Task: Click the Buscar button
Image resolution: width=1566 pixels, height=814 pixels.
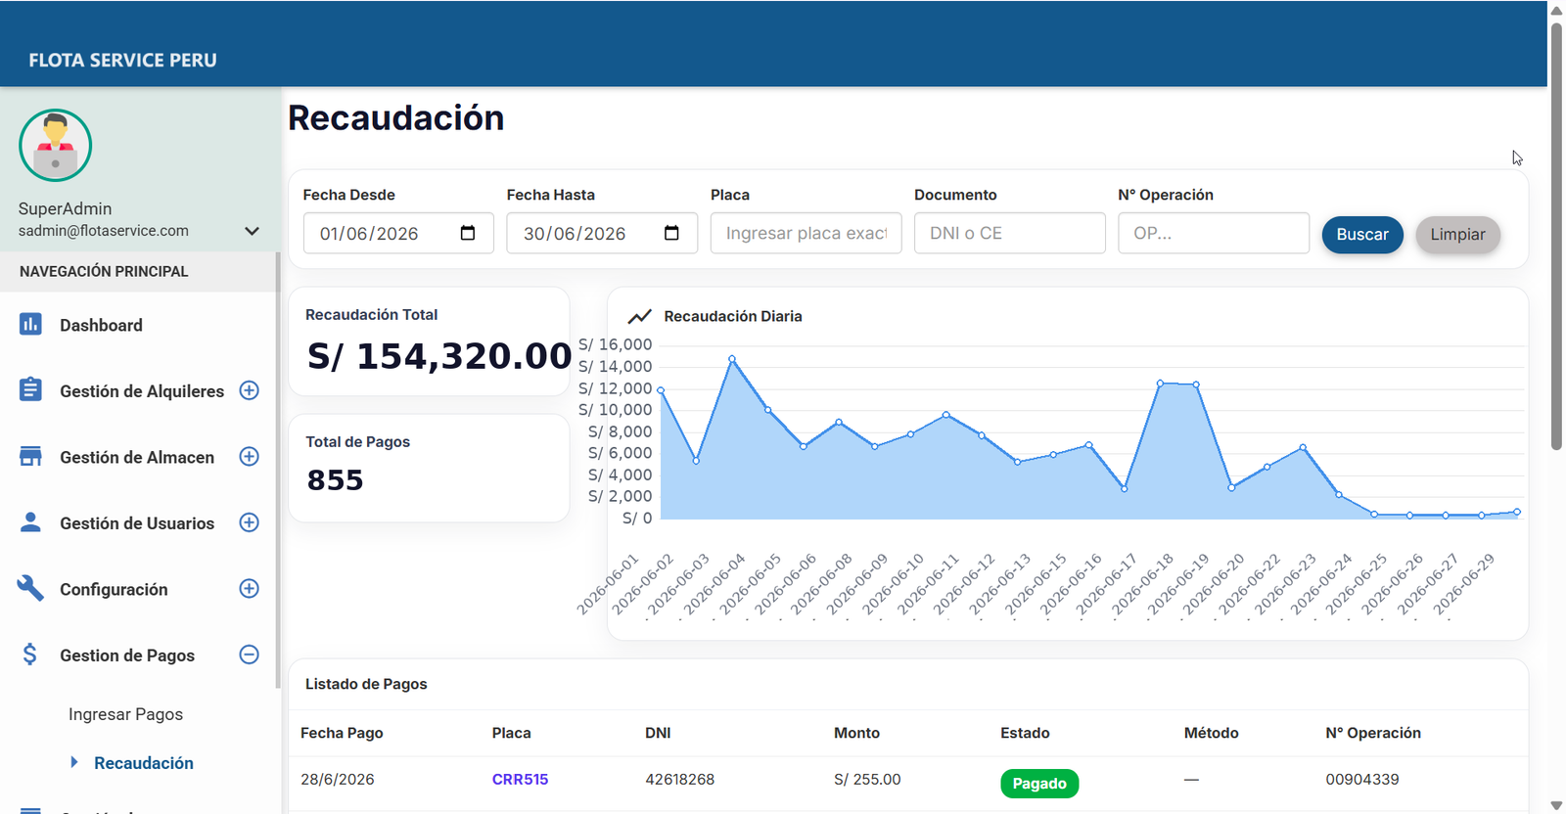Action: [1362, 235]
